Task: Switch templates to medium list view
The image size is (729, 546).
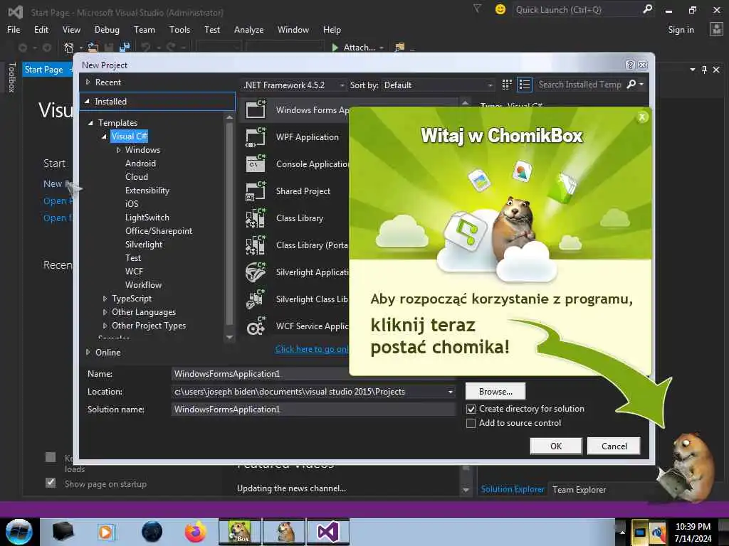Action: (x=525, y=85)
